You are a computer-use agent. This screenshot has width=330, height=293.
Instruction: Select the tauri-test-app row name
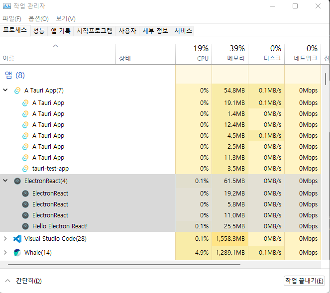50,169
